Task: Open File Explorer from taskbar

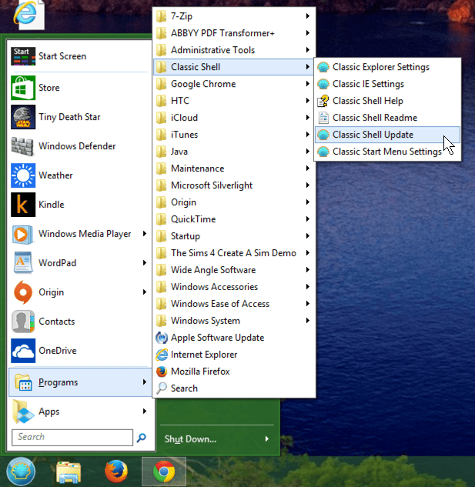Action: [x=69, y=472]
